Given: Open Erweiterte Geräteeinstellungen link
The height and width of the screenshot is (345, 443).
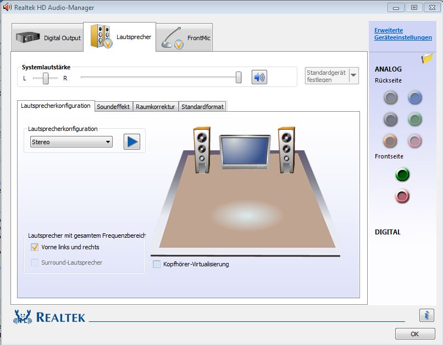Looking at the screenshot, I should [x=403, y=34].
